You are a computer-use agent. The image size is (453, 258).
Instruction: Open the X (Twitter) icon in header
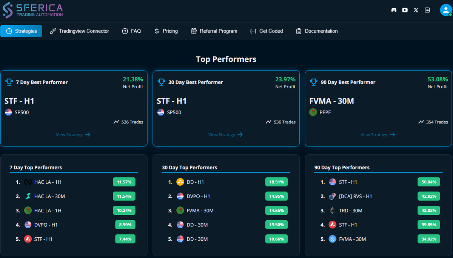pos(416,10)
